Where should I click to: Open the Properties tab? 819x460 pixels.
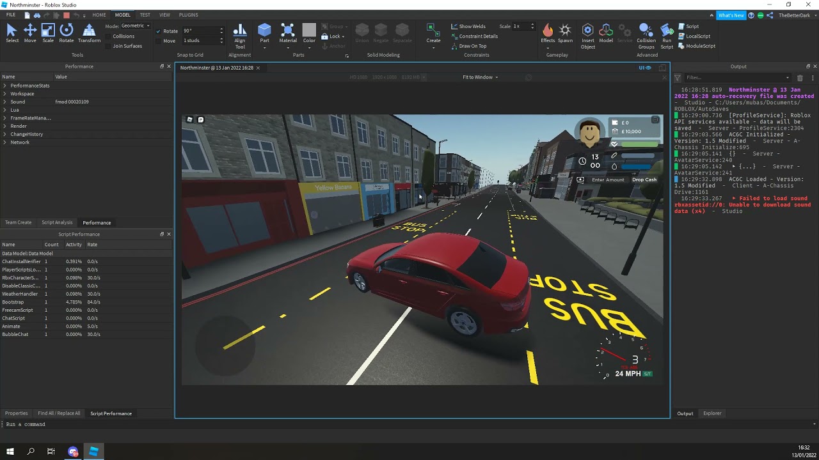pos(17,413)
